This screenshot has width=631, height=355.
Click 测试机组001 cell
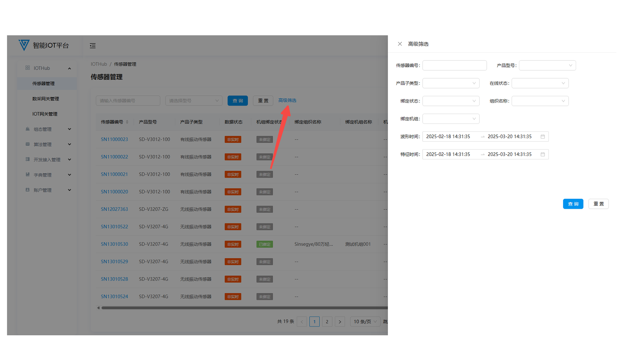click(x=358, y=244)
